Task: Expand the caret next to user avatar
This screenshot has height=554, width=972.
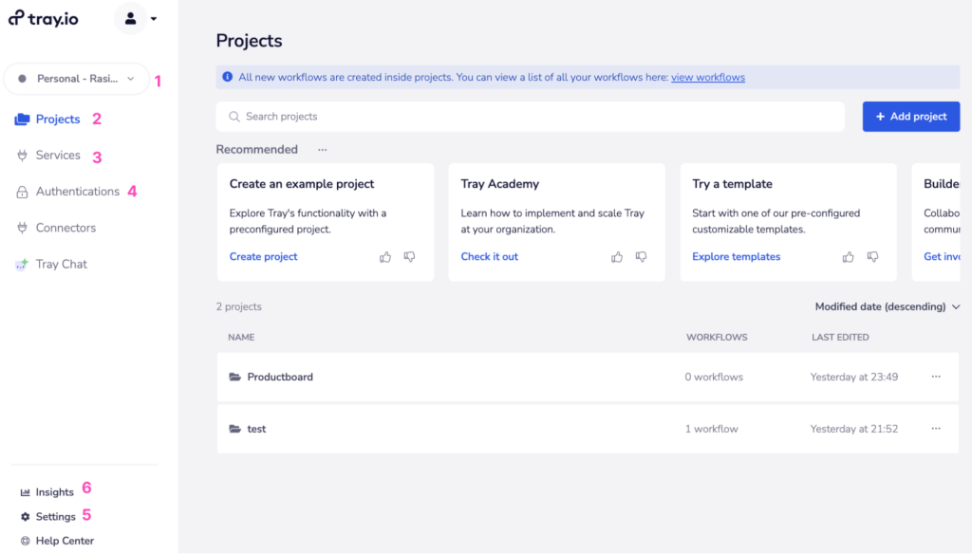Action: click(x=154, y=19)
